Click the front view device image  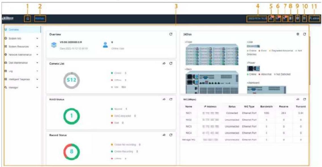click(x=212, y=55)
